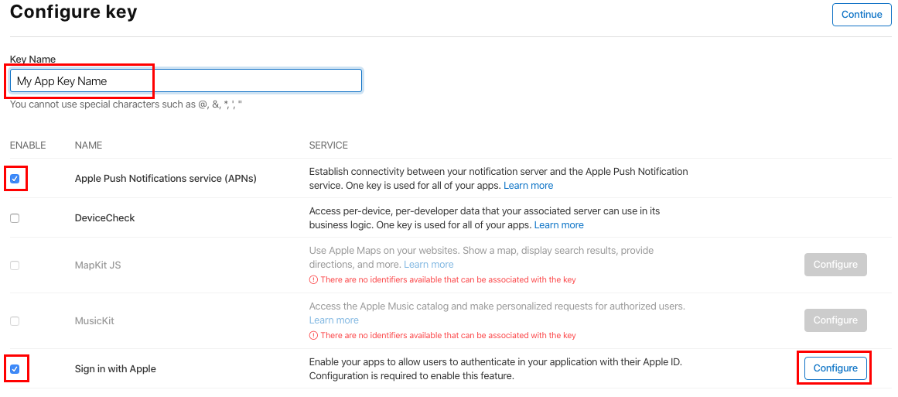898x397 pixels.
Task: Uncheck the Sign in with Apple checkbox
Action: [x=15, y=369]
